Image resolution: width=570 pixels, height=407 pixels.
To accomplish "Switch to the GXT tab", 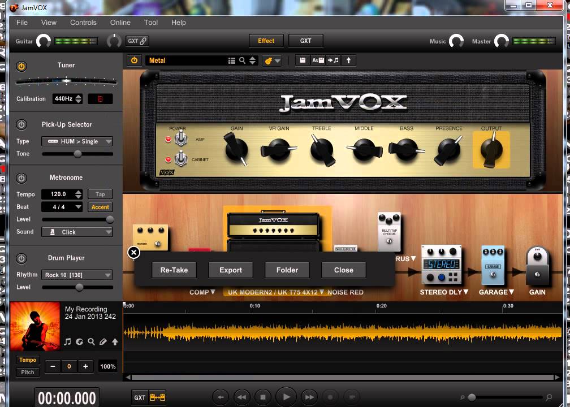I will [306, 41].
